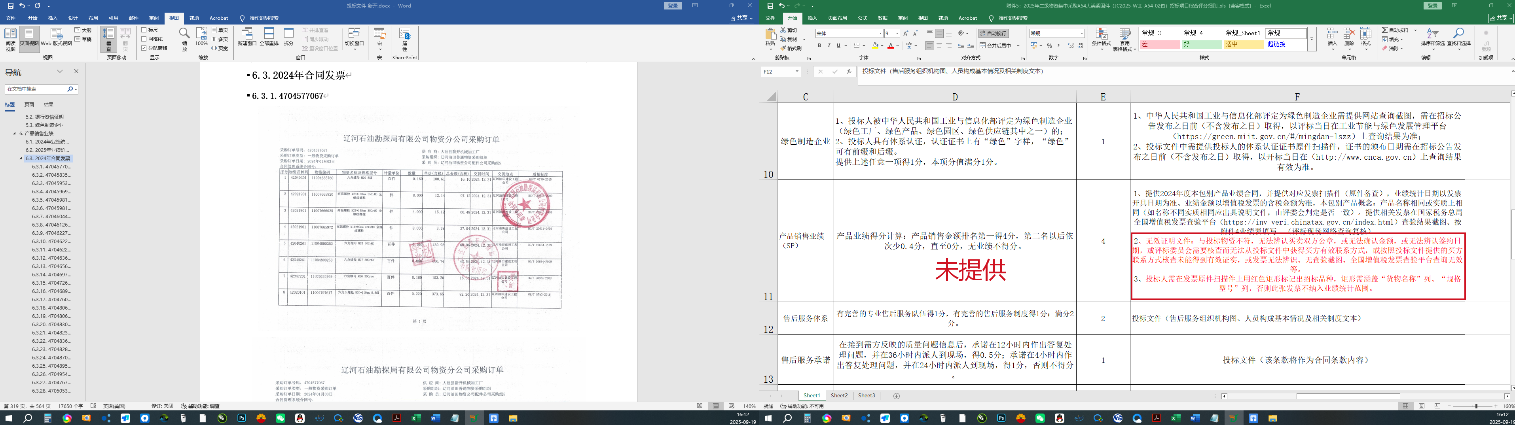Toggle middle vertical alignment in Excel
The width and height of the screenshot is (1515, 425).
(939, 33)
